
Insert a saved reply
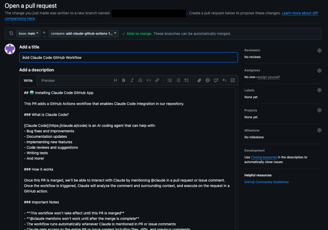coord(224,80)
